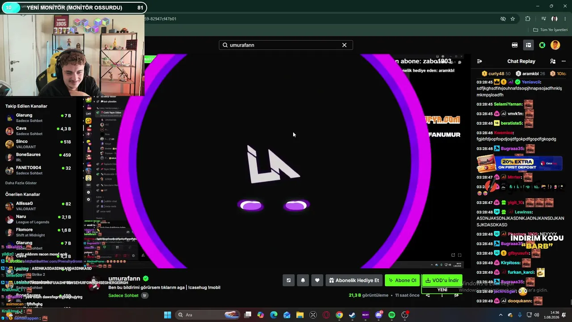
Task: Bookmark this page with the star icon
Action: [513, 19]
